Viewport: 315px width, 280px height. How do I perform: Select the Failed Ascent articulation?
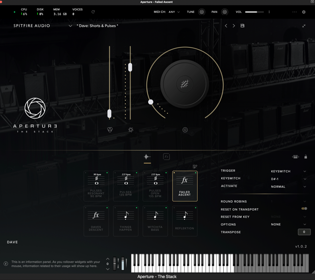pyautogui.click(x=185, y=186)
